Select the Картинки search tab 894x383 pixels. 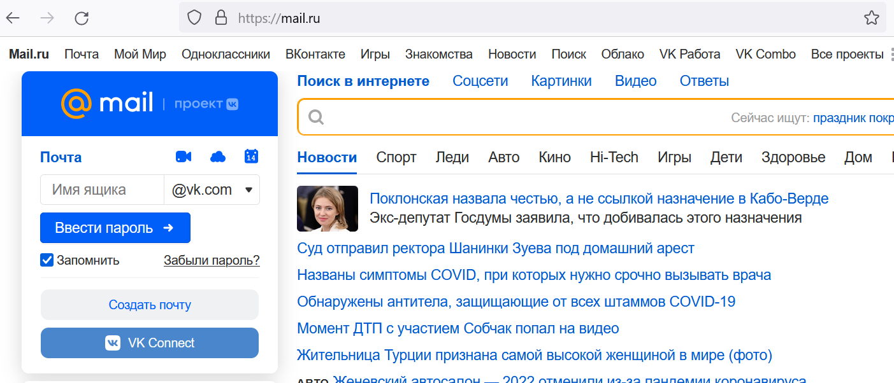tap(561, 81)
